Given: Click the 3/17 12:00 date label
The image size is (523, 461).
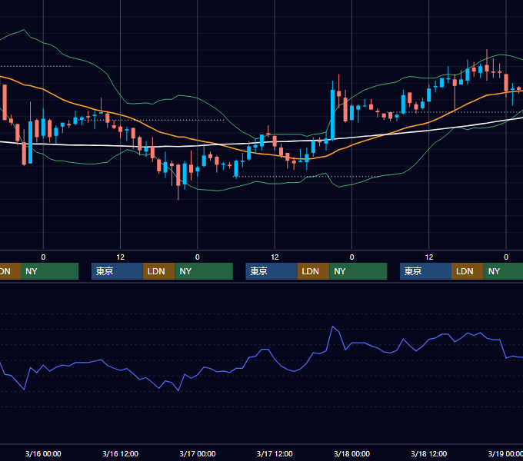Looking at the screenshot, I should (x=275, y=453).
